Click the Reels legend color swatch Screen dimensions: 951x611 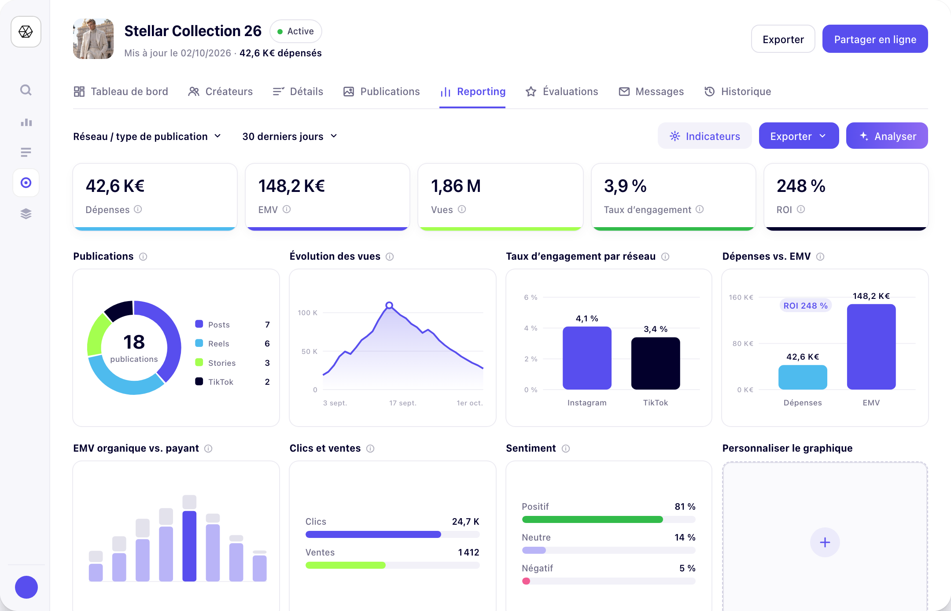click(x=199, y=343)
